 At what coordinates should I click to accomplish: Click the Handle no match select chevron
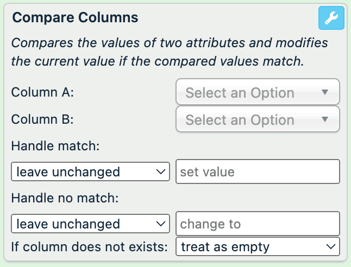tap(160, 224)
